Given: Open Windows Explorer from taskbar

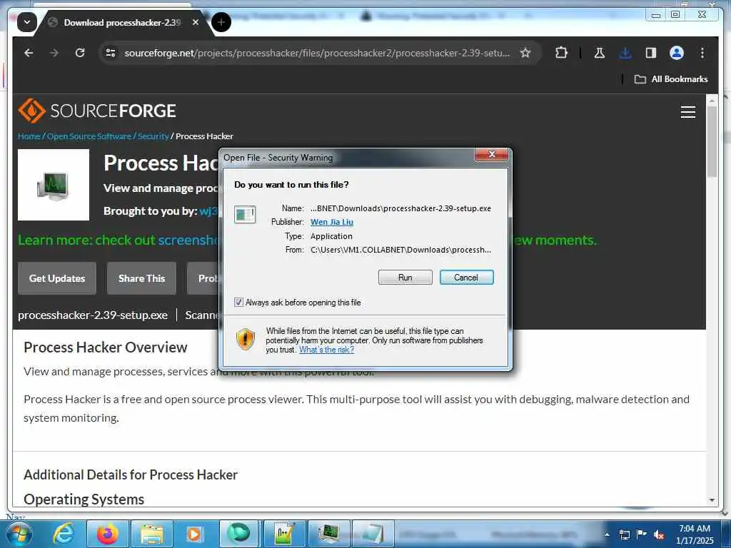Looking at the screenshot, I should [x=151, y=534].
